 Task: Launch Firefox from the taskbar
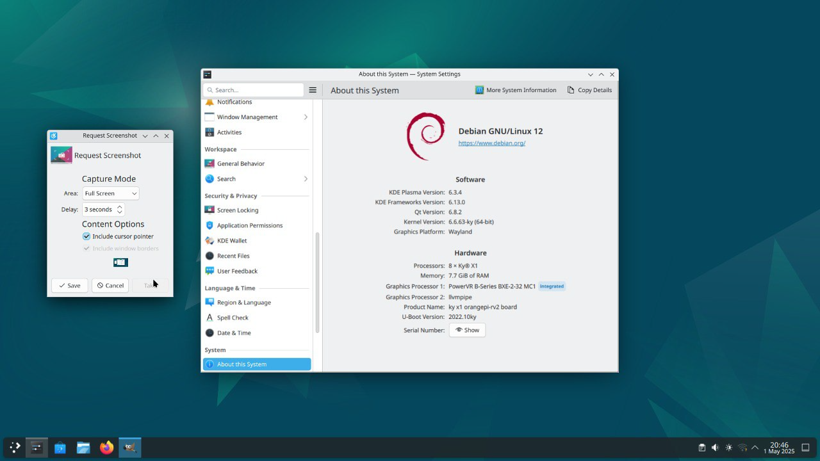(106, 448)
